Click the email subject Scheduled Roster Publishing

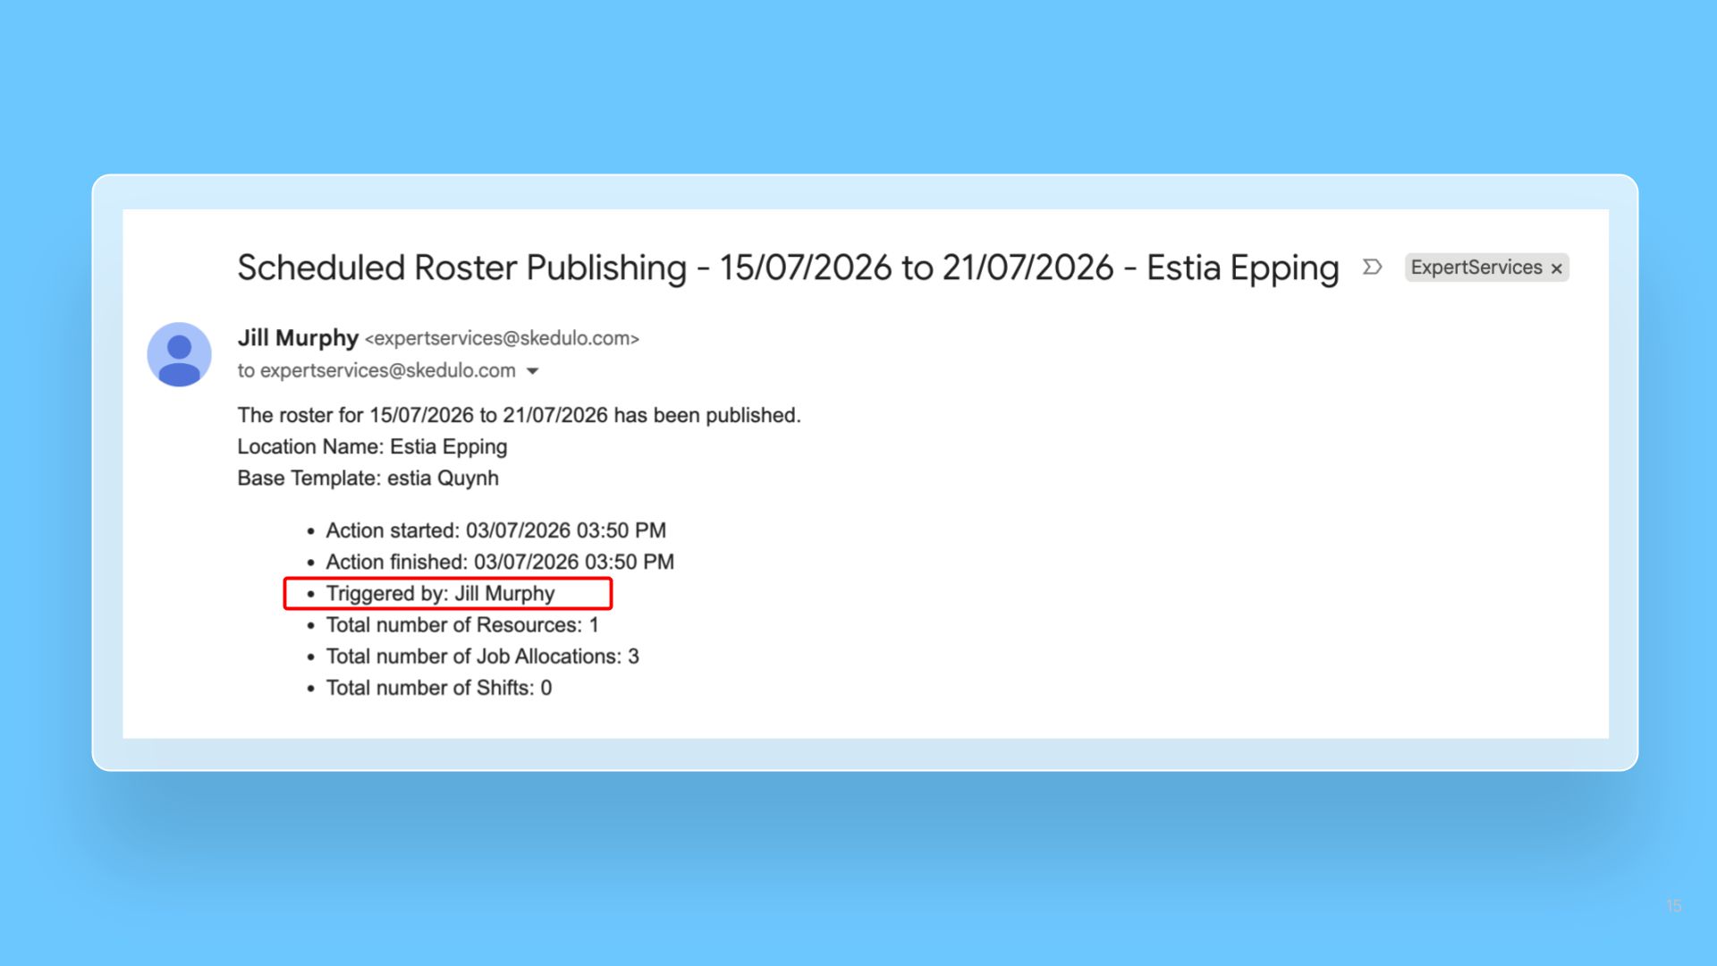[788, 267]
